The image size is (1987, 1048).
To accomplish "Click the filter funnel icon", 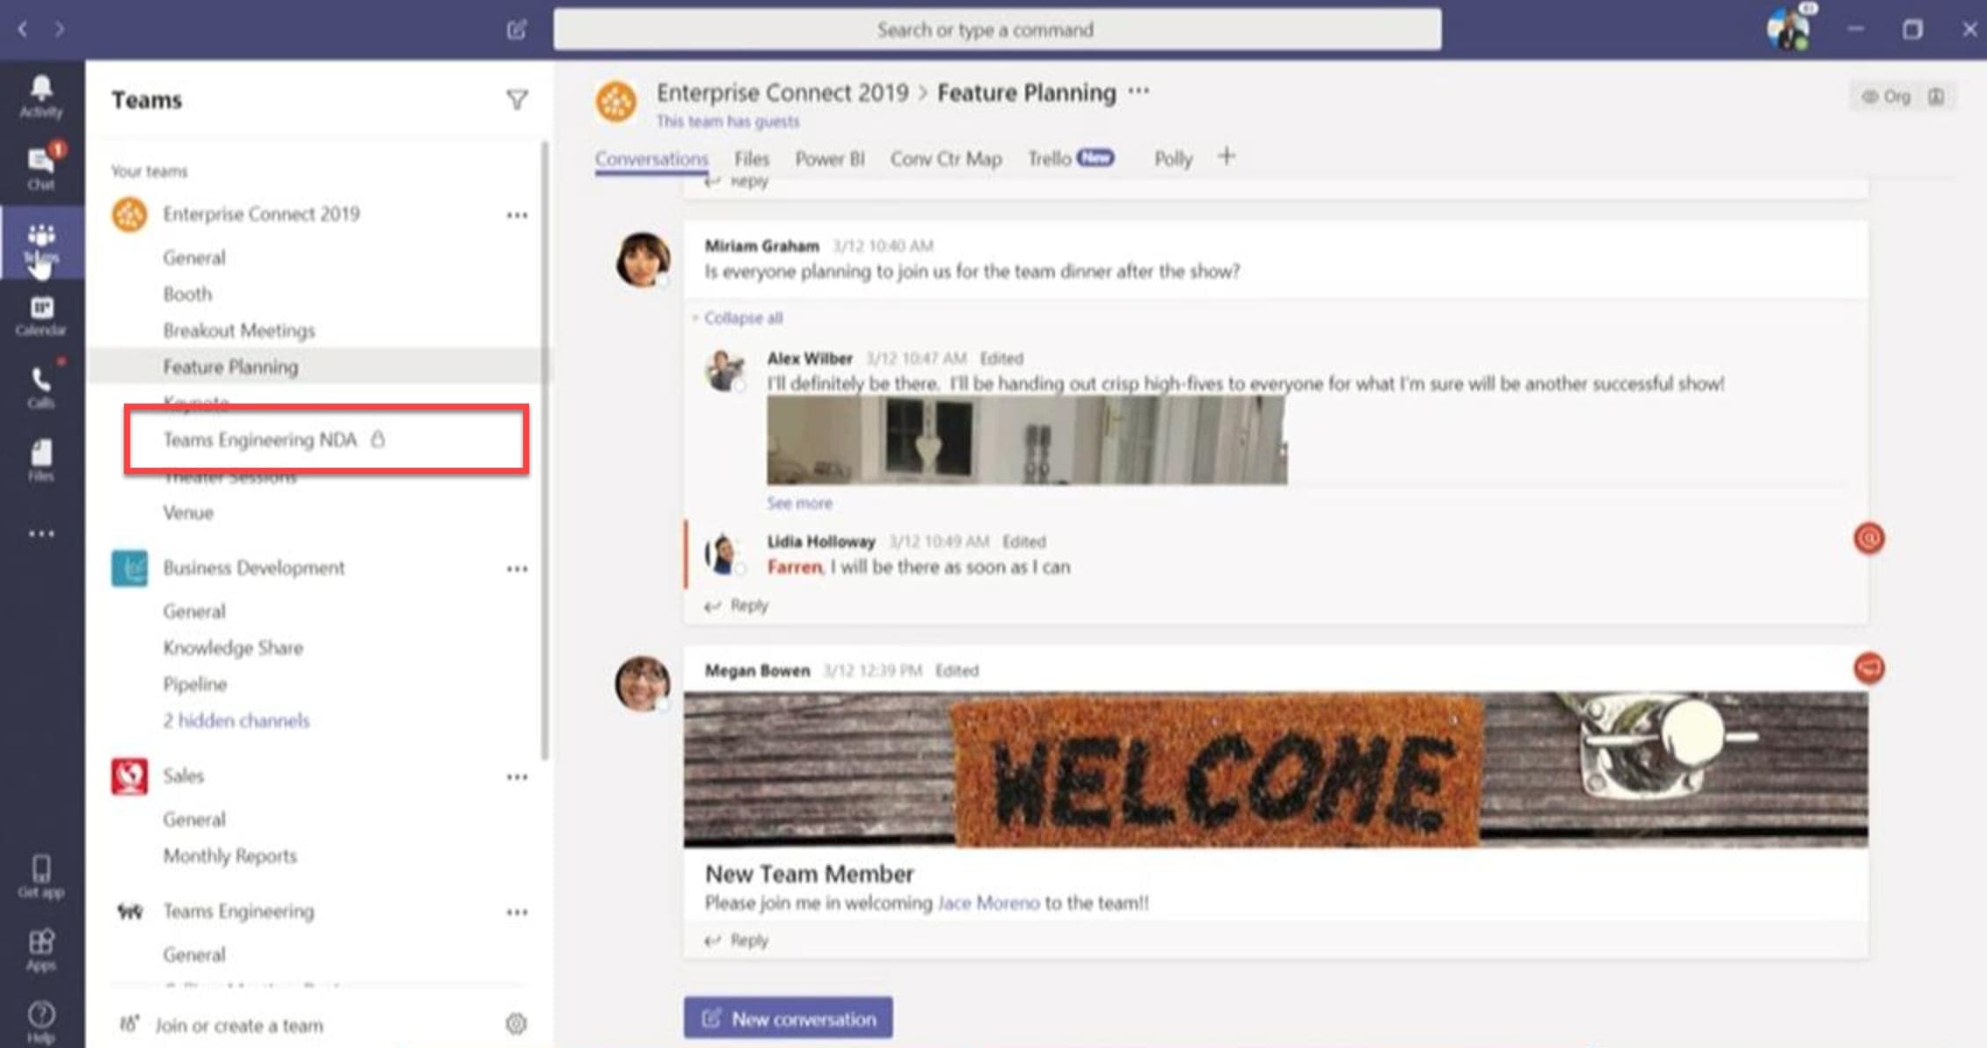I will pyautogui.click(x=517, y=100).
